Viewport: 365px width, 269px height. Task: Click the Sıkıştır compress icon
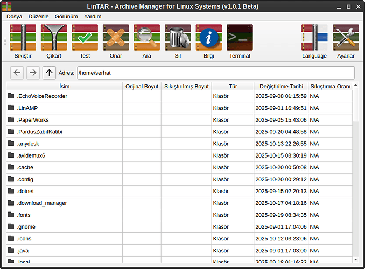click(x=23, y=38)
